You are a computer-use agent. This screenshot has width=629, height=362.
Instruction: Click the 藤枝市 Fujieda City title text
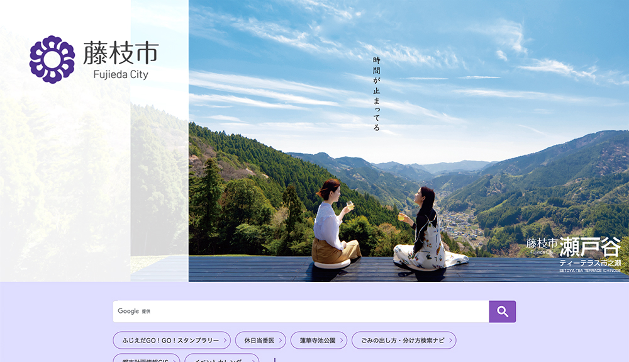[x=121, y=61]
